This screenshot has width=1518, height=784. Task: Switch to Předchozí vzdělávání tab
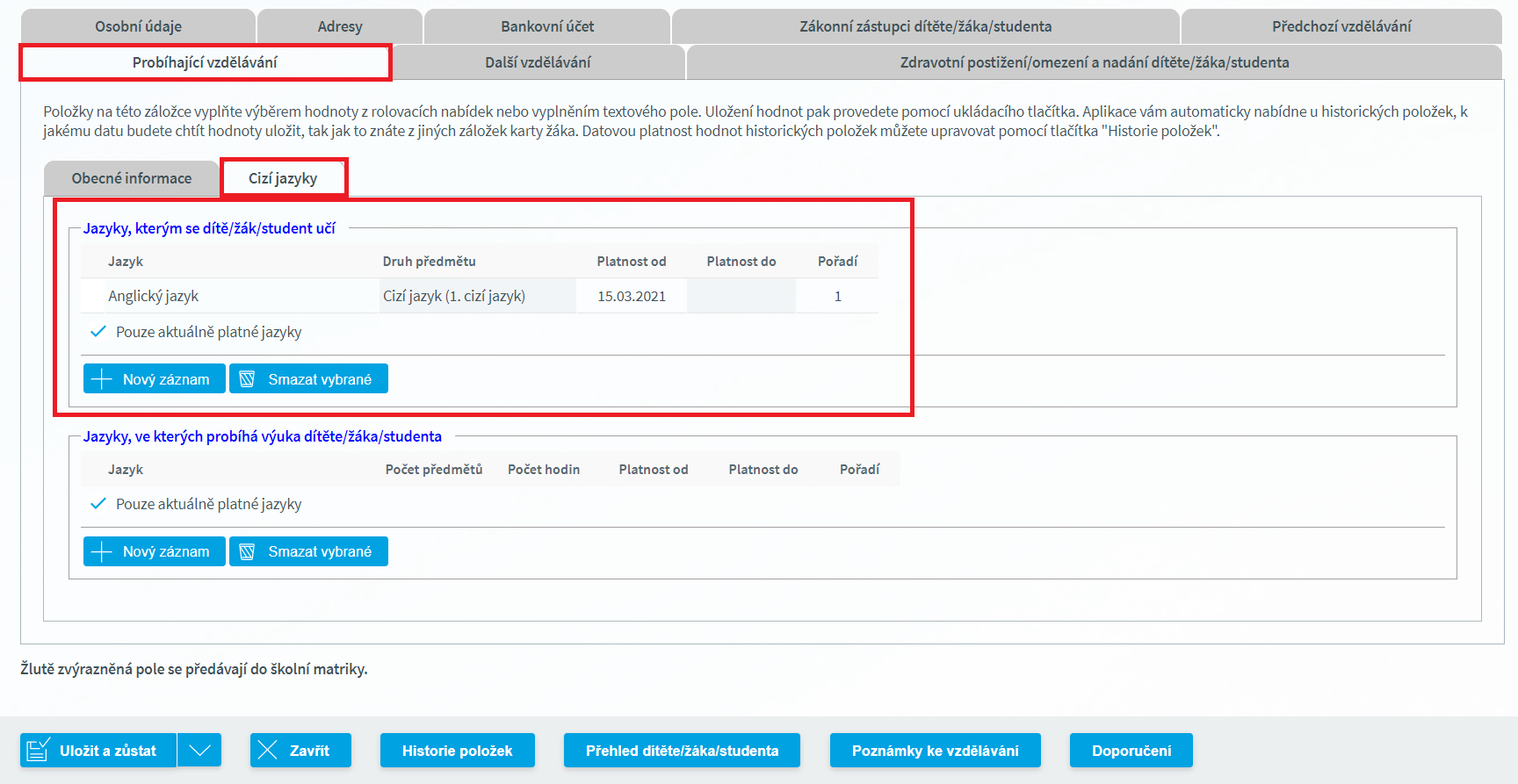pos(1341,26)
